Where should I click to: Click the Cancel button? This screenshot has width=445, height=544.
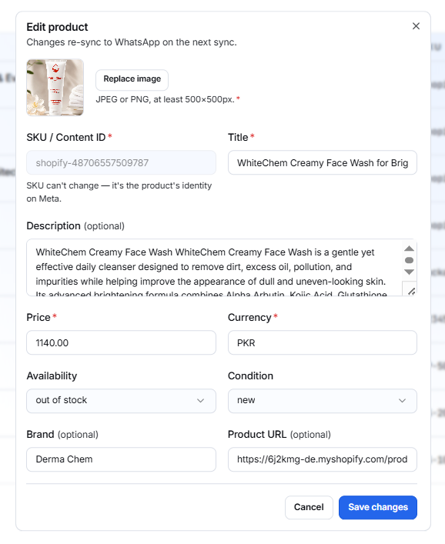(x=309, y=507)
